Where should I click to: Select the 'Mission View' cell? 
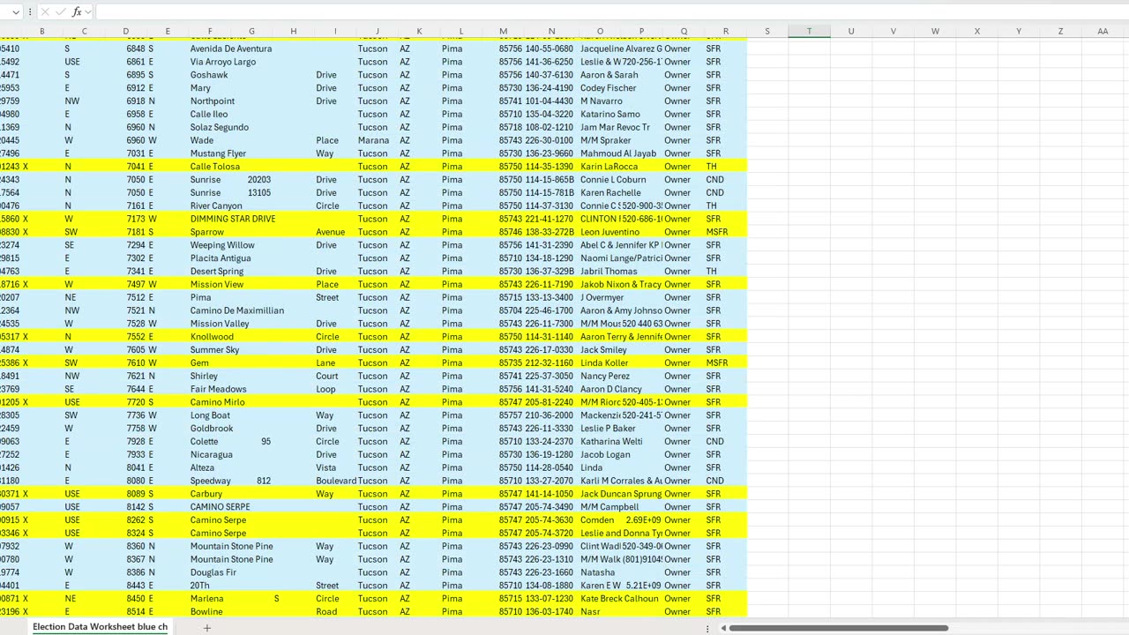(x=217, y=284)
